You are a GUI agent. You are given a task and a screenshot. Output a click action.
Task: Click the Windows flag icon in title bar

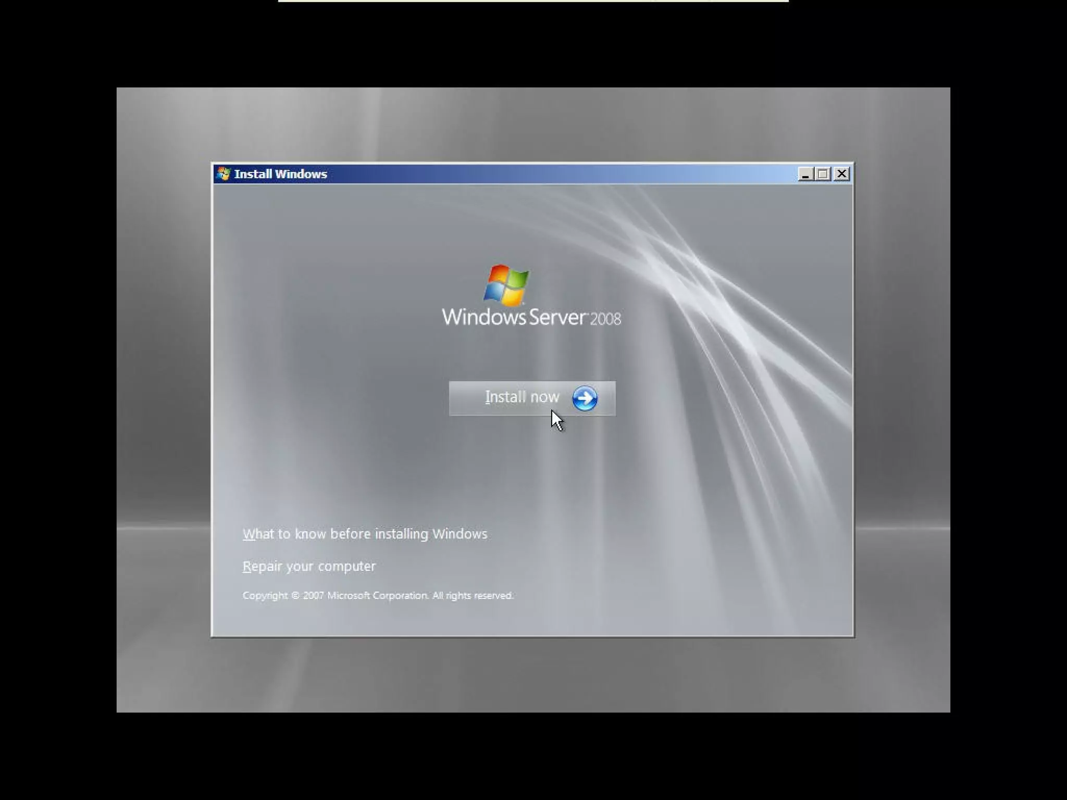click(x=223, y=174)
